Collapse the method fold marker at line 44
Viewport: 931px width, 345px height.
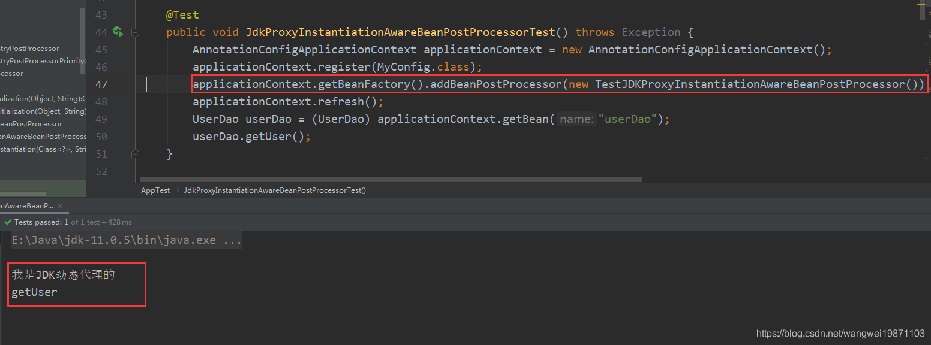point(135,32)
